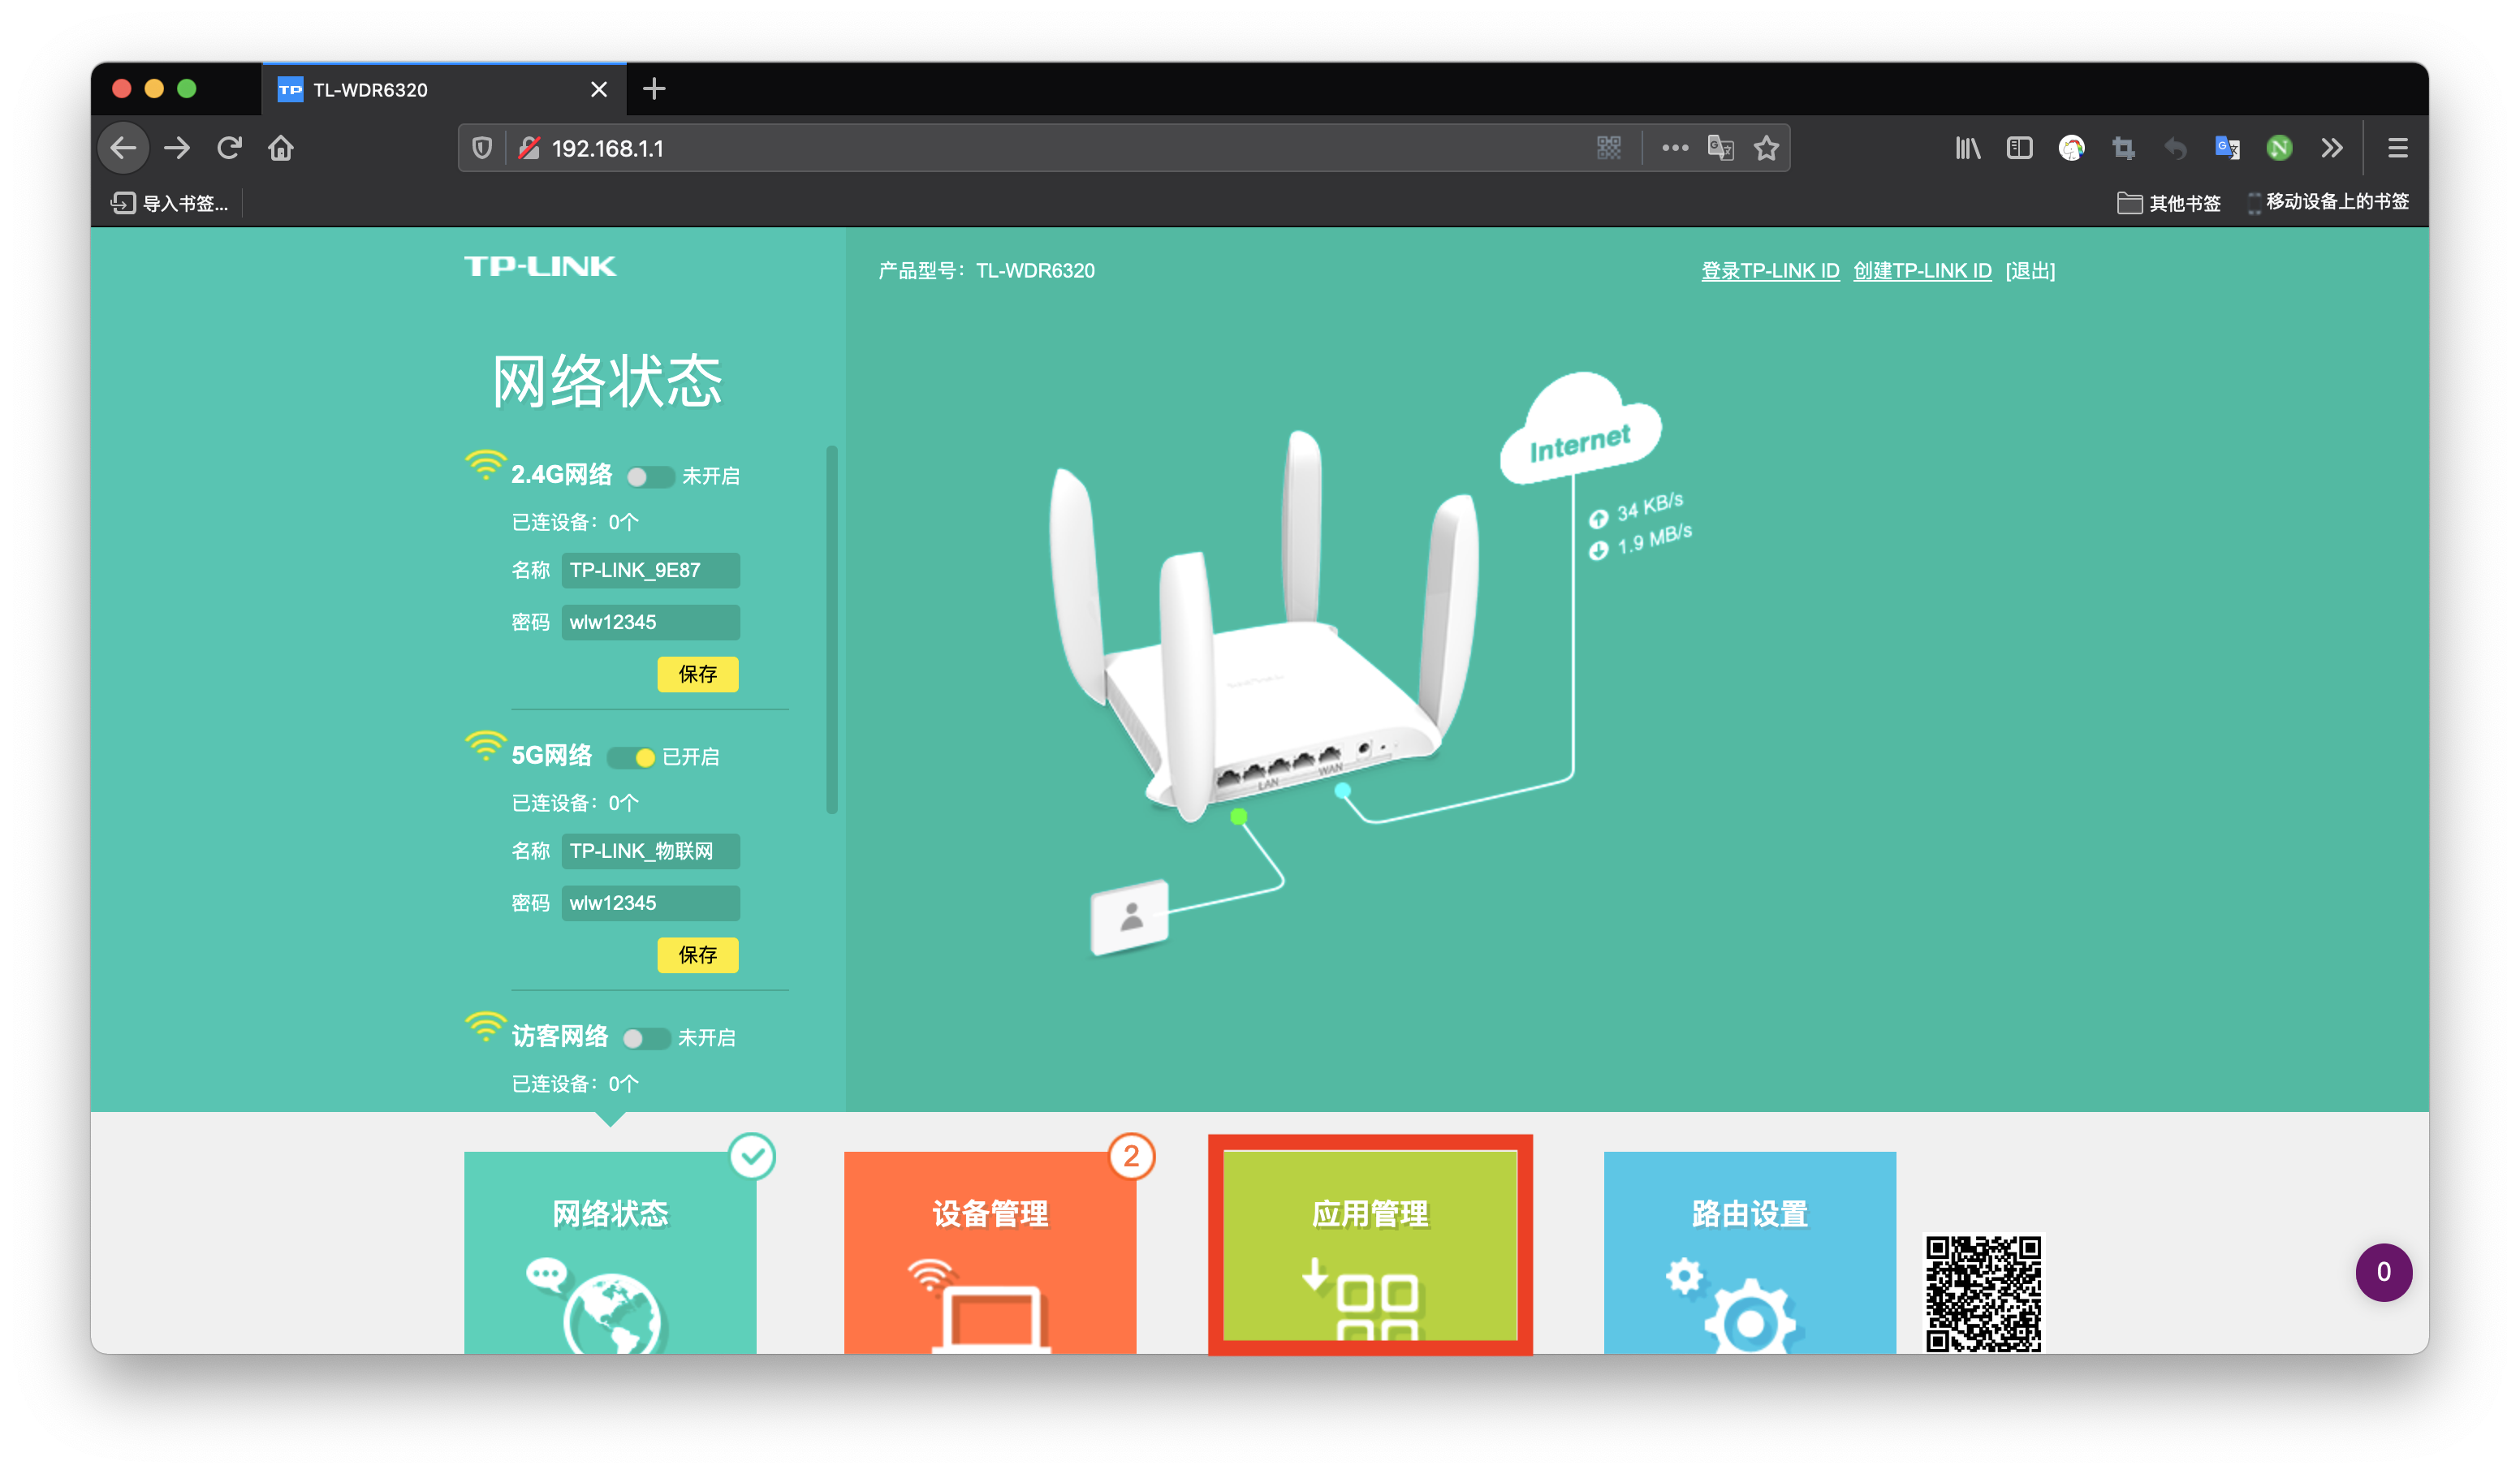Image resolution: width=2520 pixels, height=1474 pixels.
Task: Open the QR code icon in address bar
Action: (x=1608, y=148)
